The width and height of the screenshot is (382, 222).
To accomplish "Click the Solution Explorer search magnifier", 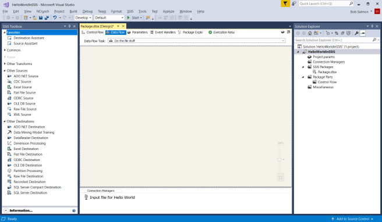I will [374, 40].
